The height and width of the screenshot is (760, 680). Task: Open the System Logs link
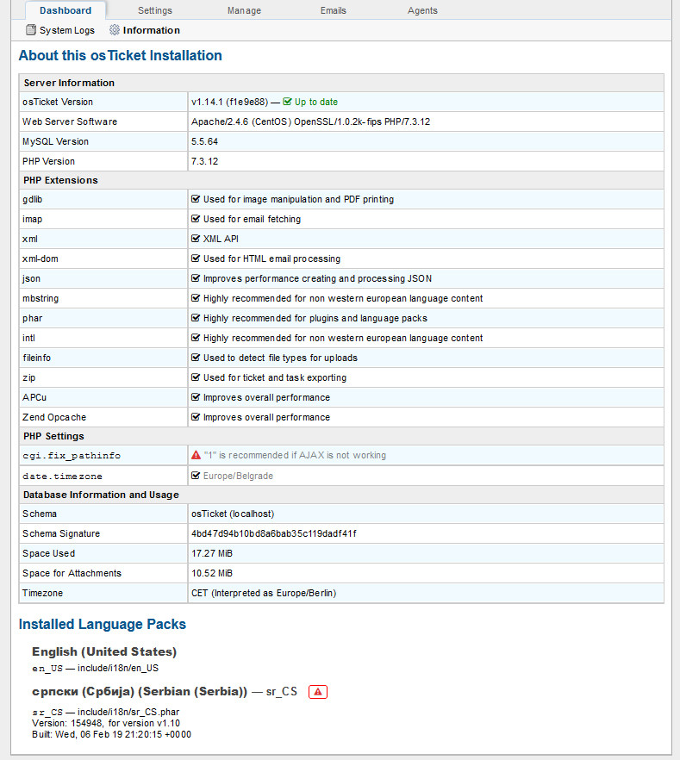(x=68, y=30)
